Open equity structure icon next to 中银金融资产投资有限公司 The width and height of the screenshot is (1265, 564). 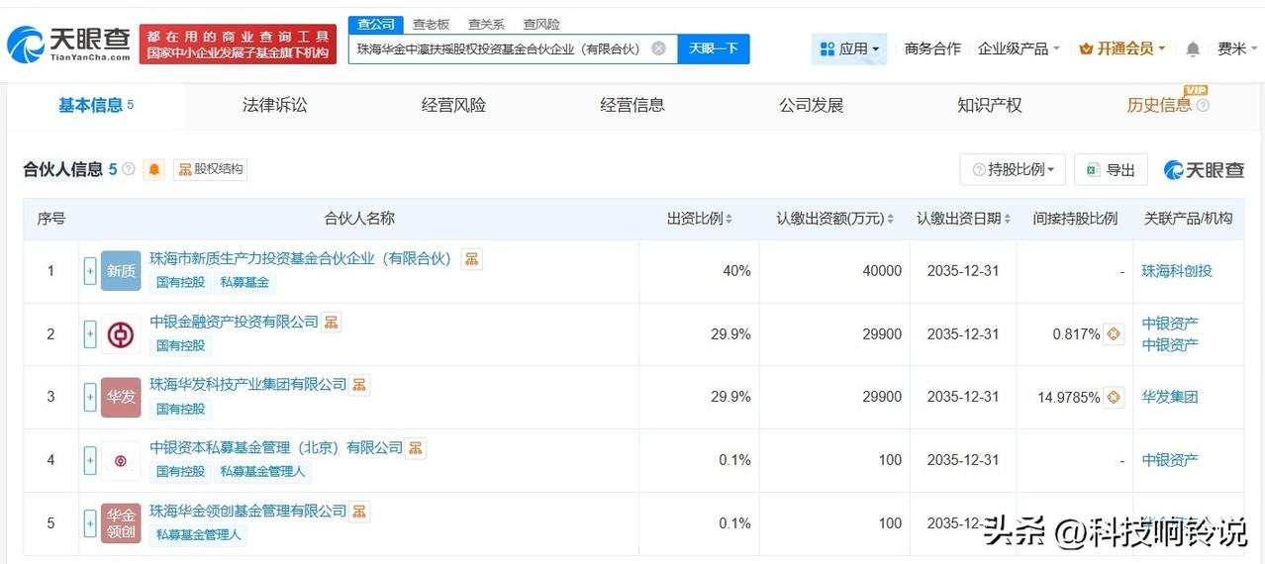(x=331, y=322)
